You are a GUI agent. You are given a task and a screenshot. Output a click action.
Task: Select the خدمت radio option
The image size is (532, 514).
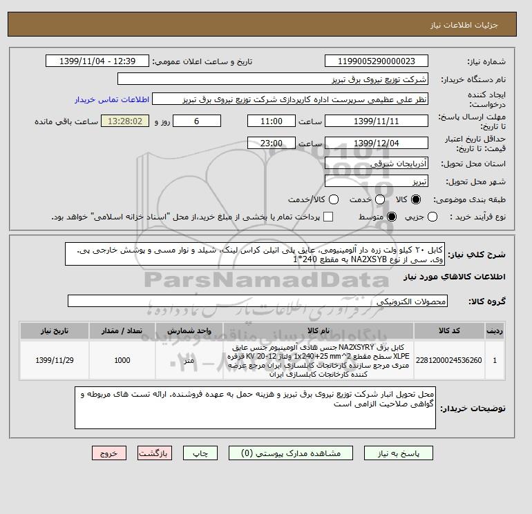click(380, 199)
